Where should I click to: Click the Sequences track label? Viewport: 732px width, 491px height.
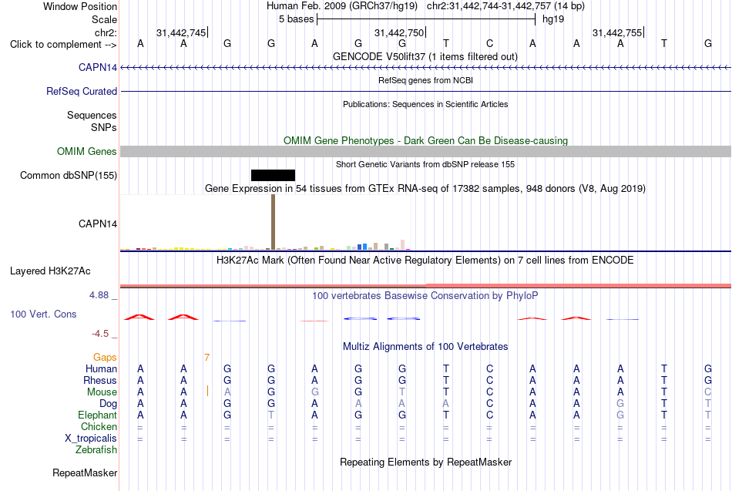(92, 115)
